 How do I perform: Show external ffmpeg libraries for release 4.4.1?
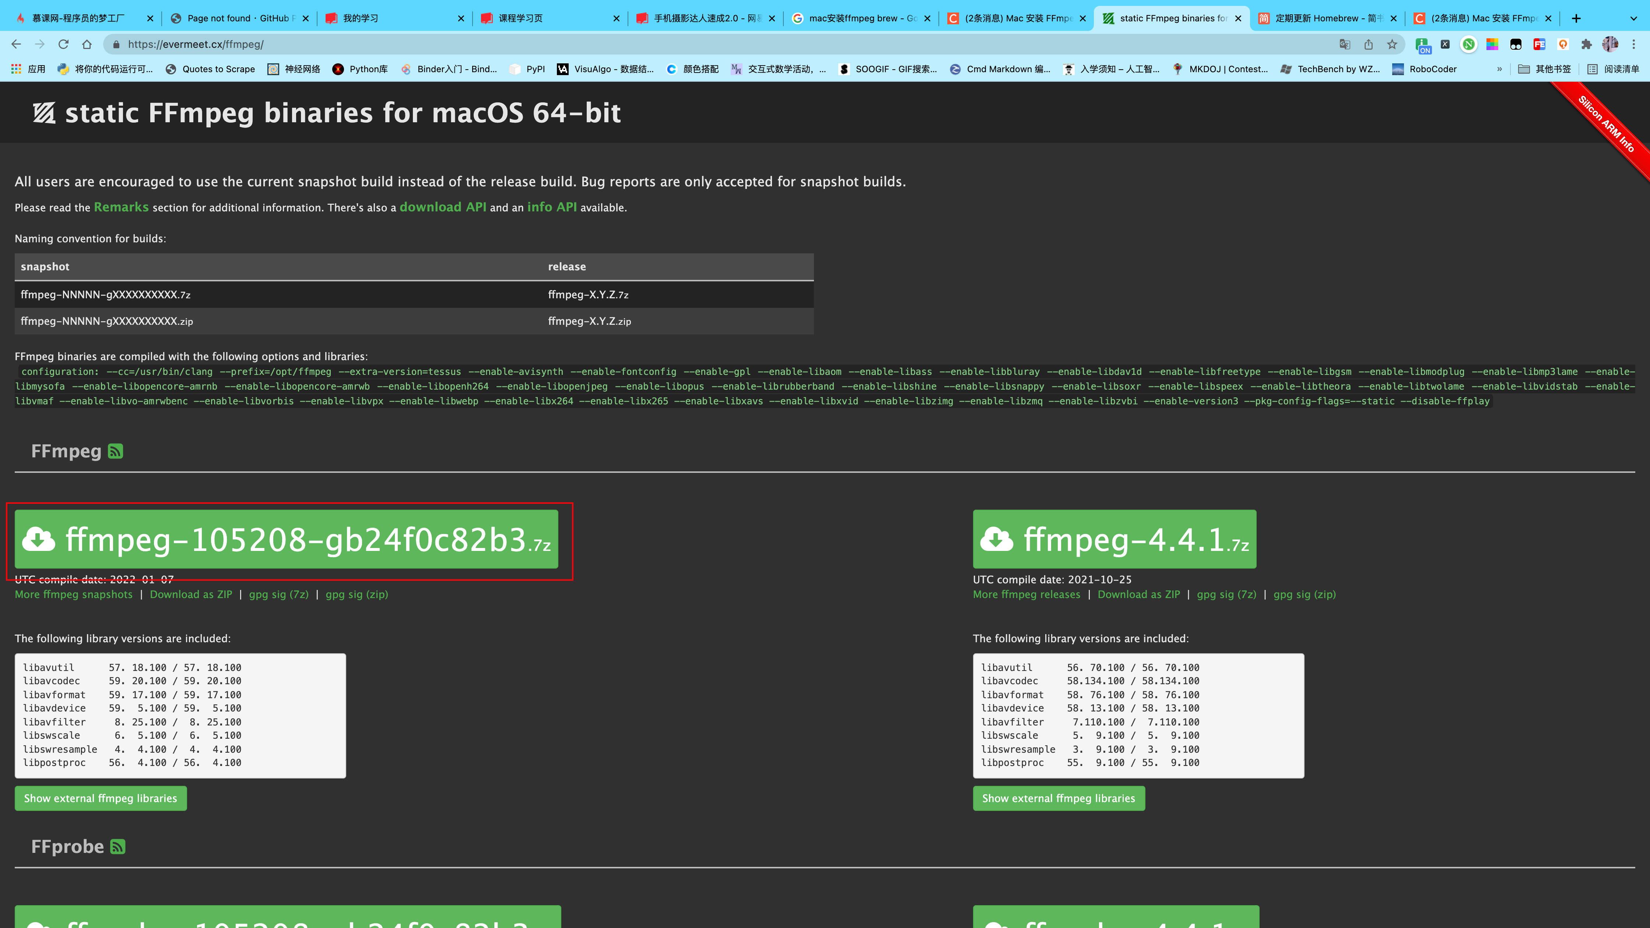1059,798
